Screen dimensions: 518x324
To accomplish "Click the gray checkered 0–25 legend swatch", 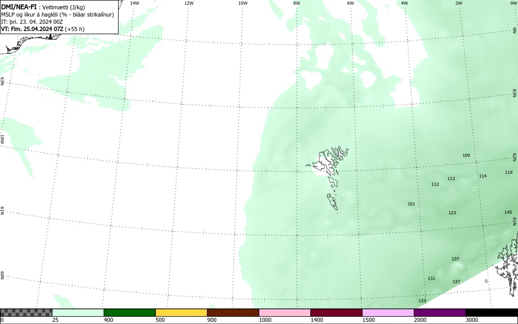I will 26,313.
